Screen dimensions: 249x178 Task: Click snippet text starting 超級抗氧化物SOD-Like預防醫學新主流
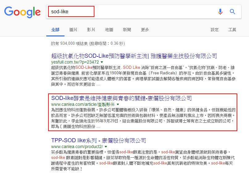(143, 76)
